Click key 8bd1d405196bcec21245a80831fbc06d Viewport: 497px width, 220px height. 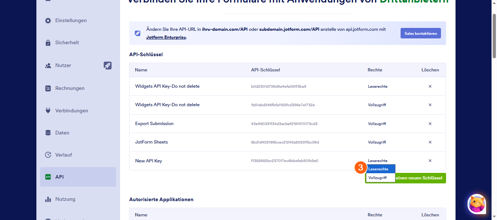point(285,142)
